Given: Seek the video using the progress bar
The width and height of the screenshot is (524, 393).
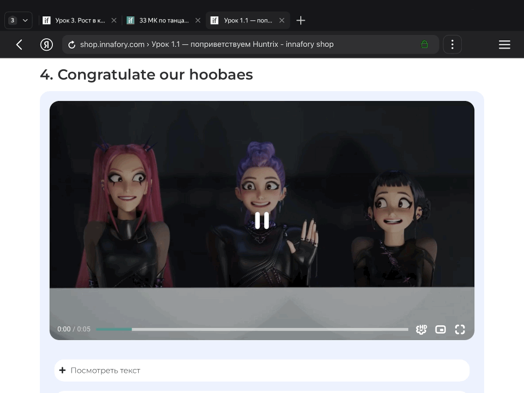Looking at the screenshot, I should click(x=252, y=330).
